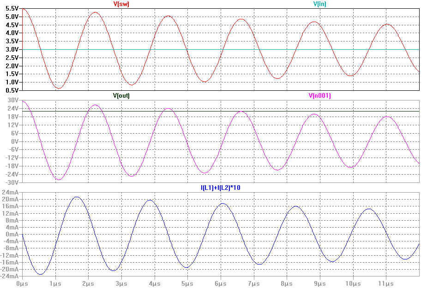Image resolution: width=427 pixels, height=288 pixels.
Task: Click the V(in) trace label
Action: point(320,4)
